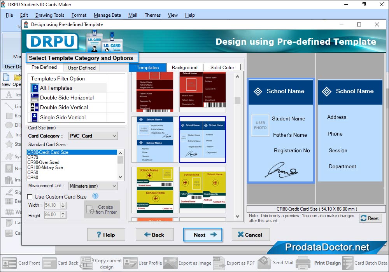Click the Copy current design icon
Viewport: 389px width, 272px height.
pyautogui.click(x=87, y=263)
